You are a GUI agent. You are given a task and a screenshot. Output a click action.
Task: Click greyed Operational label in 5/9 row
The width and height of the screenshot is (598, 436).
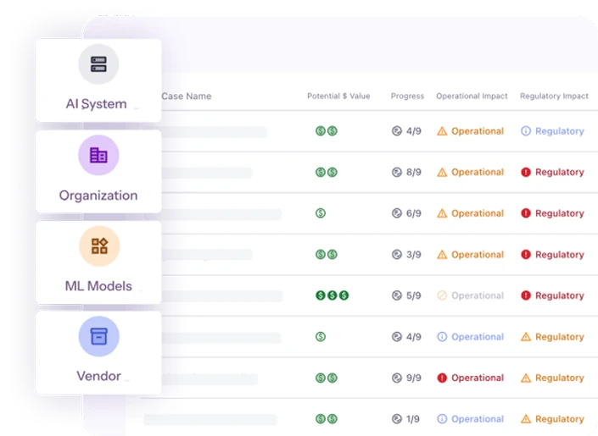coord(478,295)
